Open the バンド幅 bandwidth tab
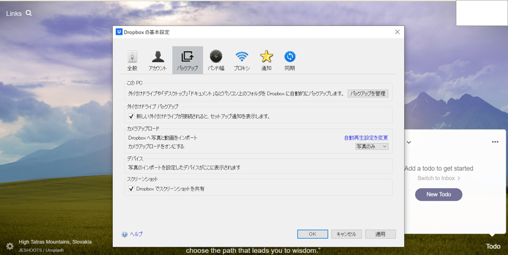 pyautogui.click(x=216, y=60)
